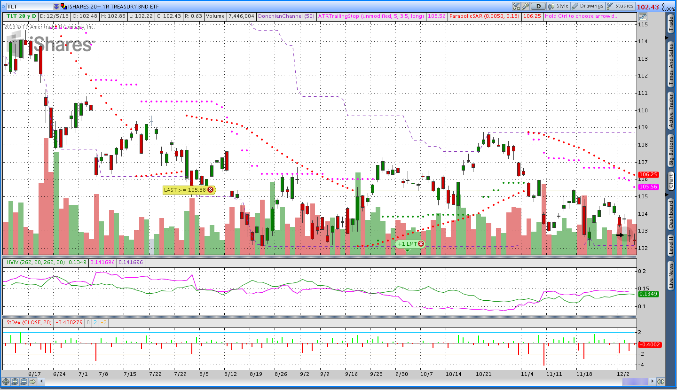Open chart settings wrench icon
Viewport: 677px width, 390px height.
[525, 6]
